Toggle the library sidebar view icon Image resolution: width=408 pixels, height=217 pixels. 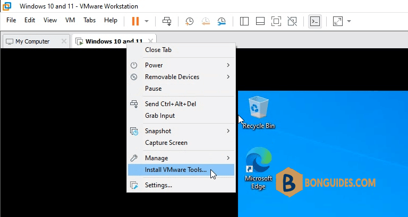(x=244, y=21)
